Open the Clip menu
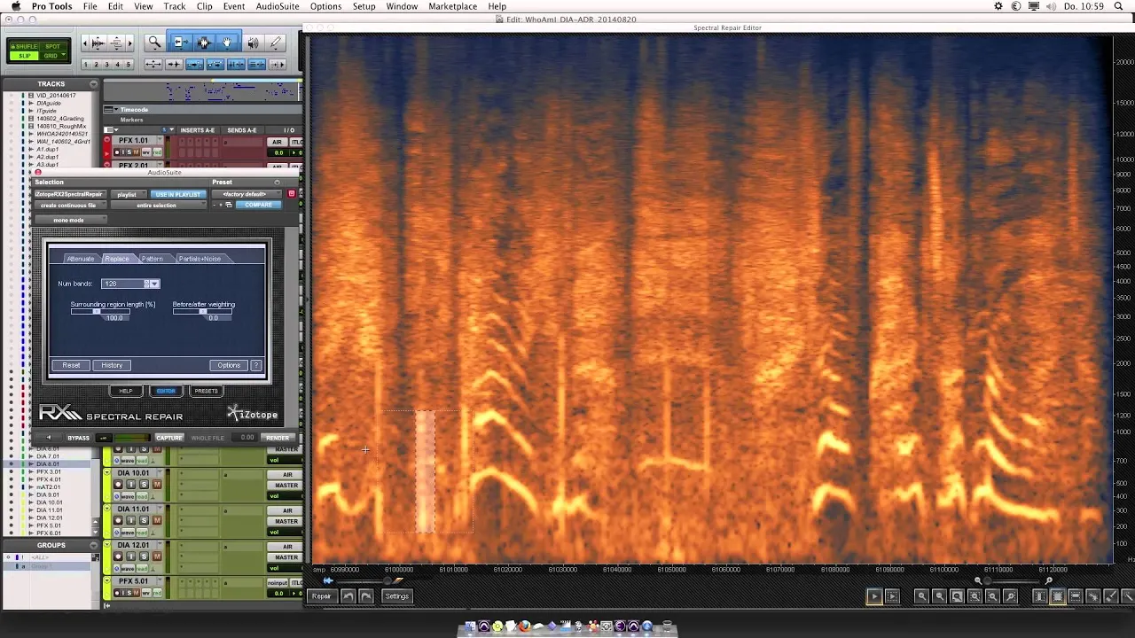 (205, 6)
